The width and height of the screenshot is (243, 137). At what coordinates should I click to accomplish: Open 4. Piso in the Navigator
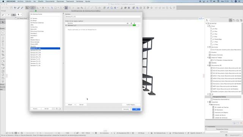(215, 29)
